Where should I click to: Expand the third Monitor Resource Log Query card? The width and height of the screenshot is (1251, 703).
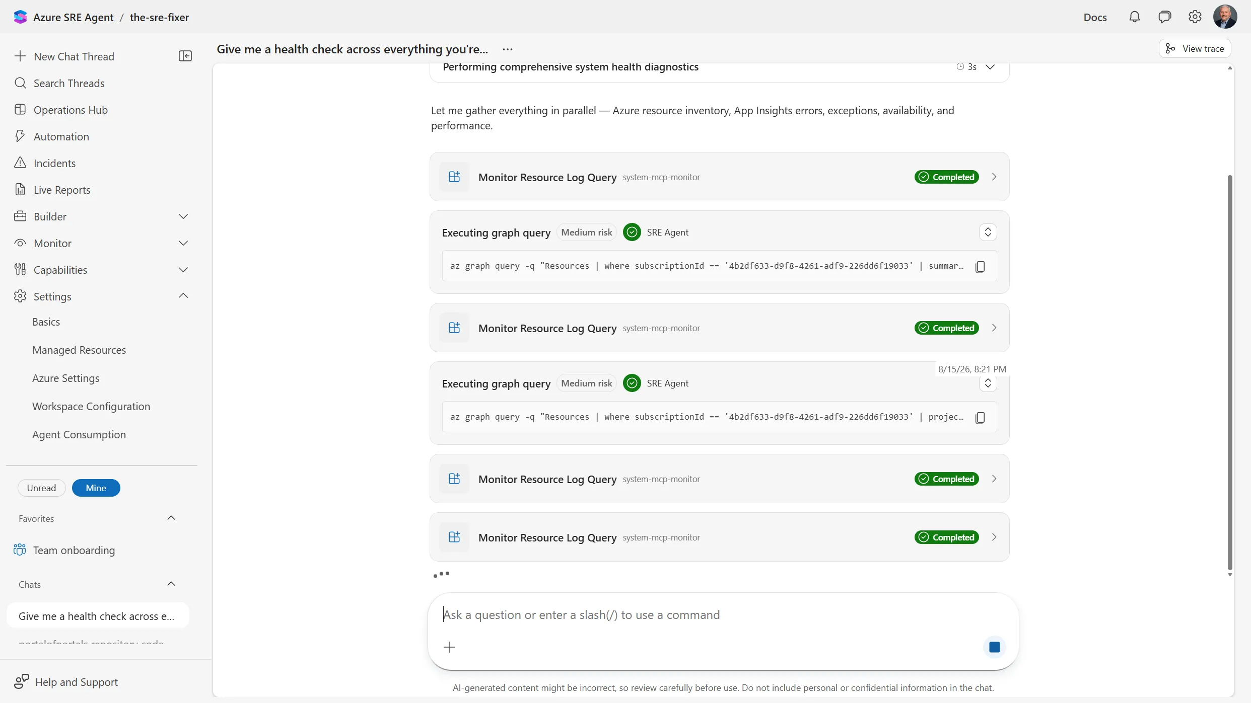994,479
